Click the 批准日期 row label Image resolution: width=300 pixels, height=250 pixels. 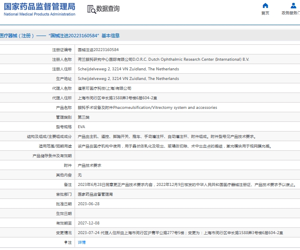[x=64, y=204]
